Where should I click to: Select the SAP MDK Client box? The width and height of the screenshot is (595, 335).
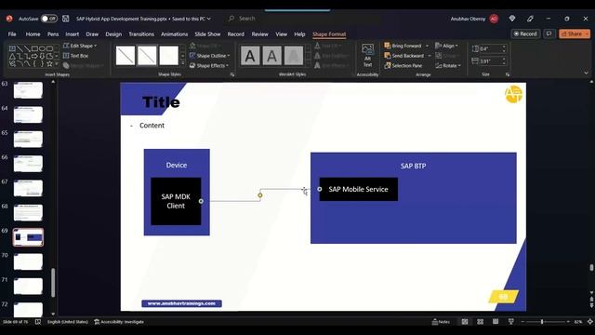(176, 201)
